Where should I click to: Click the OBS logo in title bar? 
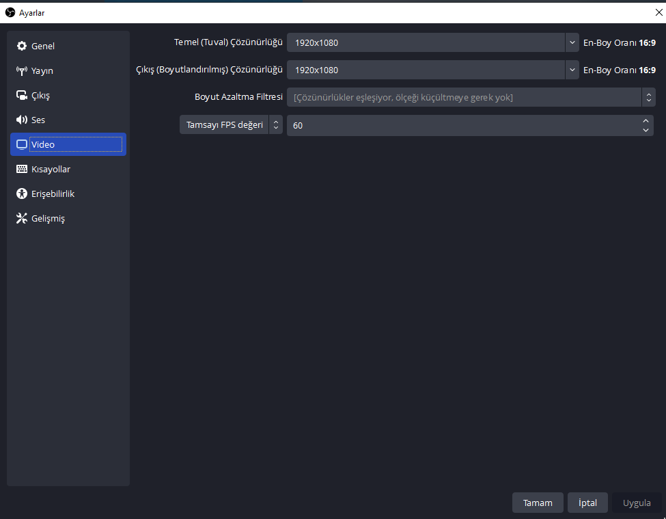[10, 13]
